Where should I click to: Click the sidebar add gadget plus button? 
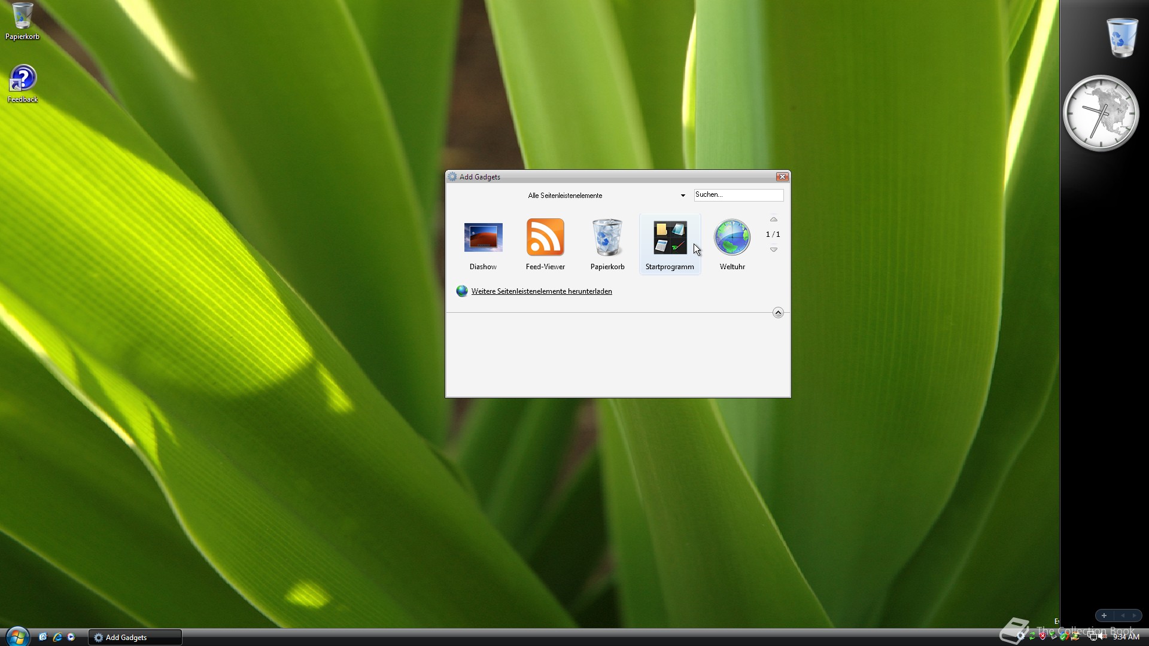pyautogui.click(x=1104, y=615)
